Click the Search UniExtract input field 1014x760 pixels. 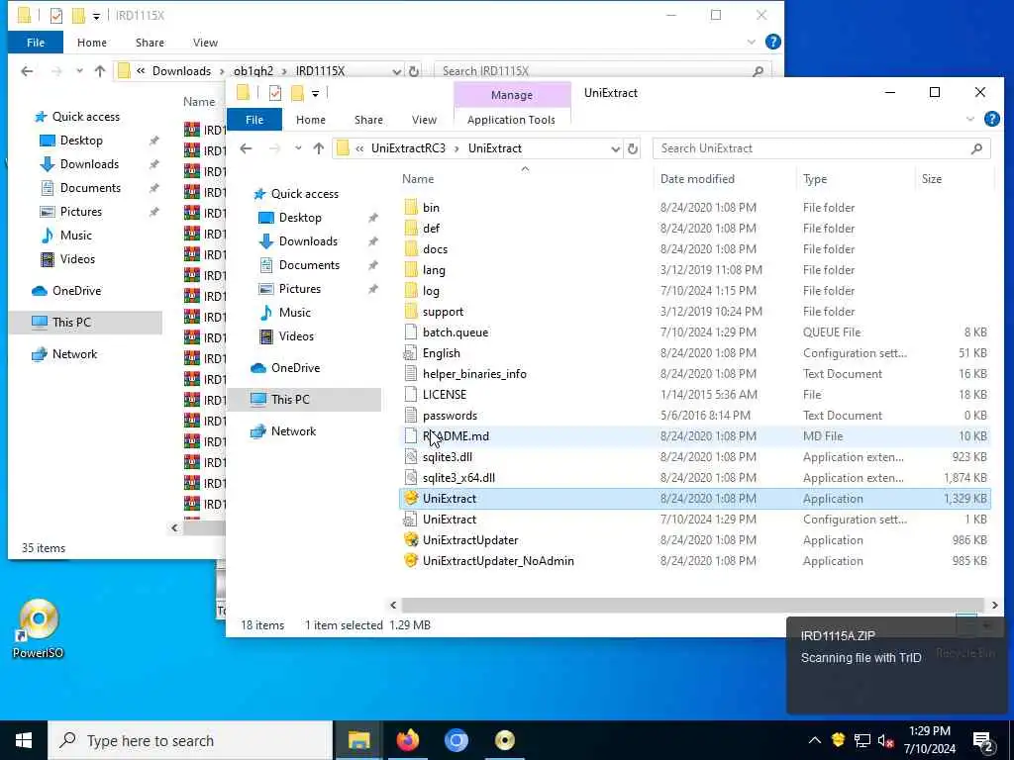(812, 148)
